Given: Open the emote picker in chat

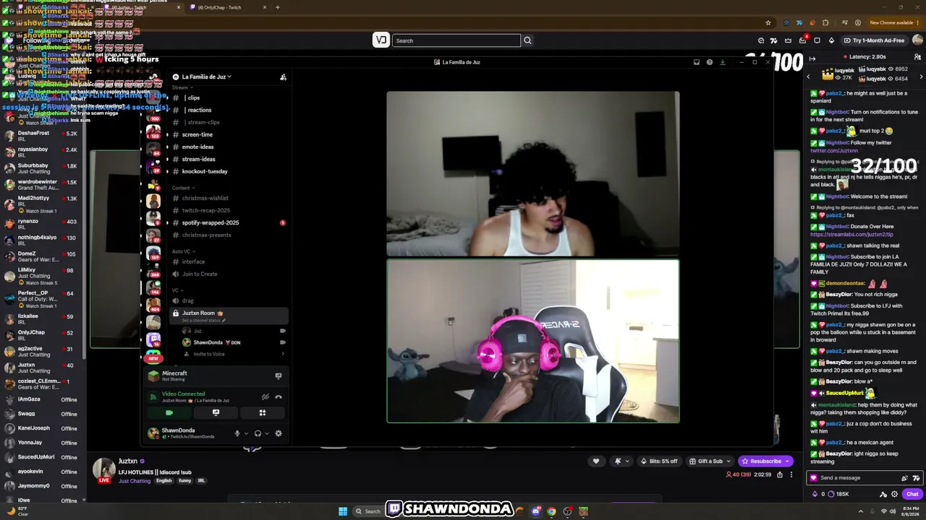Looking at the screenshot, I should pos(917,477).
